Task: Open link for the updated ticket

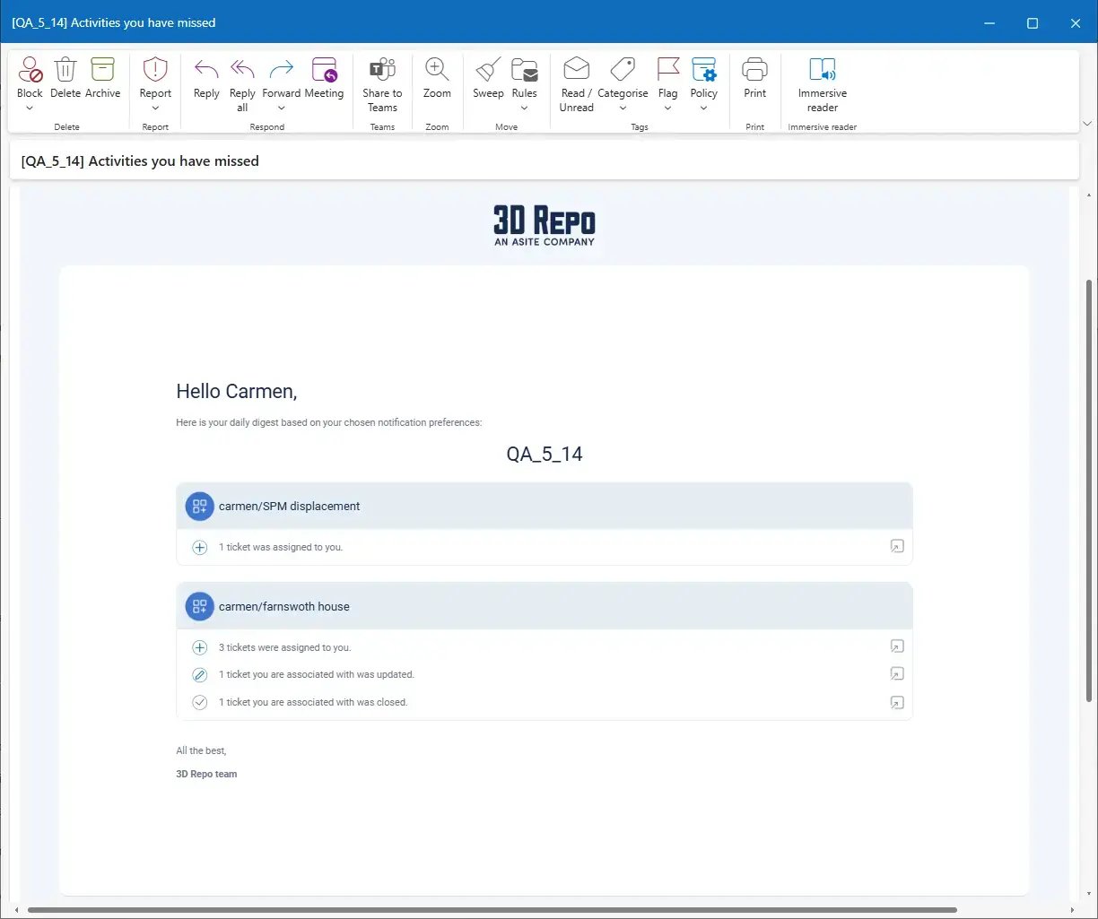Action: pyautogui.click(x=897, y=674)
